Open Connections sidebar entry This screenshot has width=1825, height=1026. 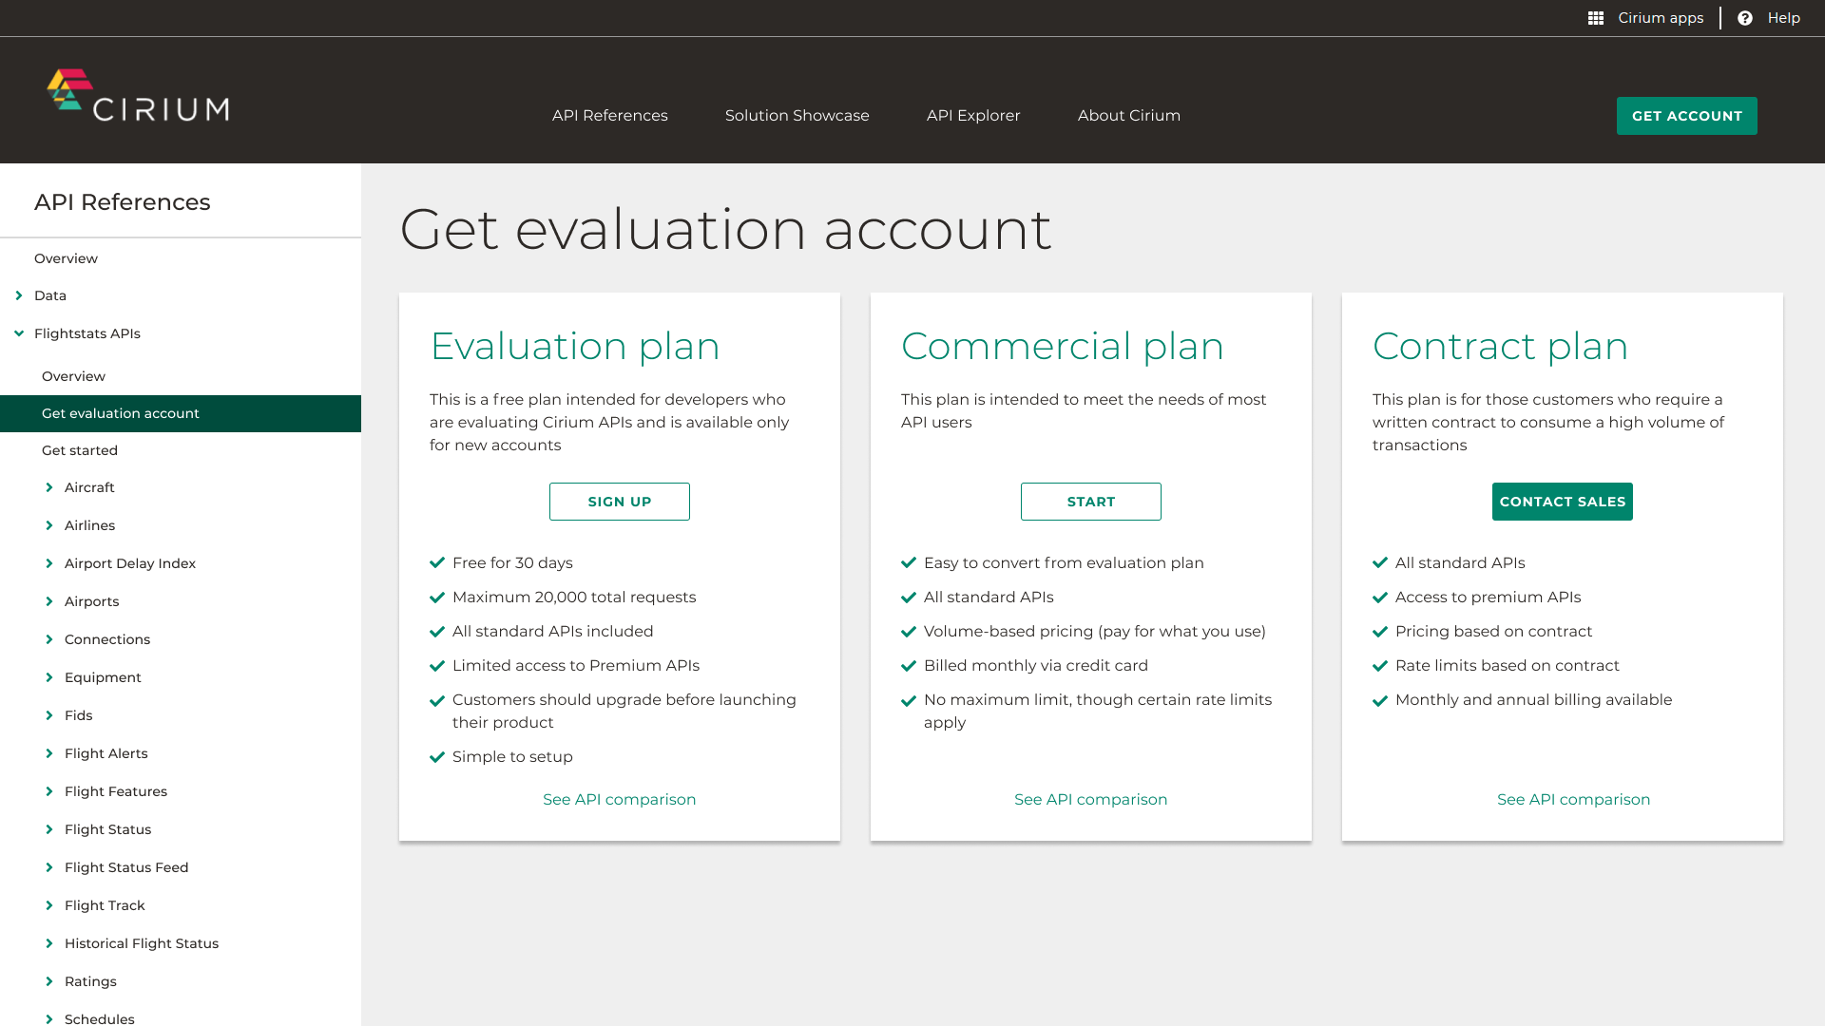(x=107, y=639)
